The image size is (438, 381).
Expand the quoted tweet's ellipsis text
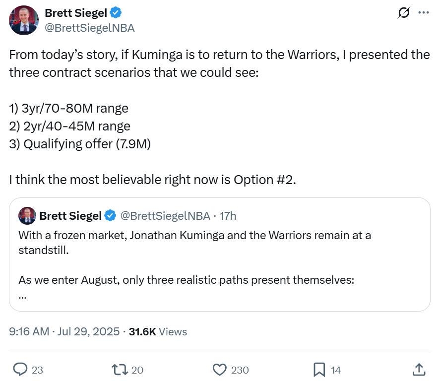22,297
